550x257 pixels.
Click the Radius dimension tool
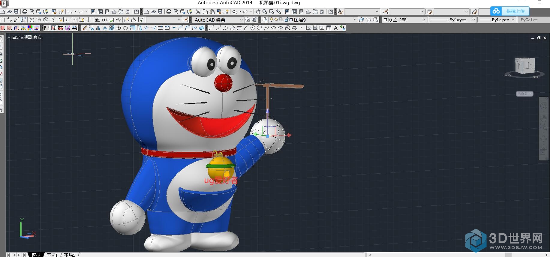(32, 20)
